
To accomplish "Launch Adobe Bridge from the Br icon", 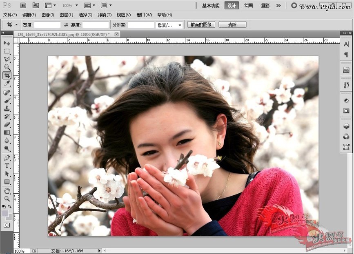I will pos(23,5).
